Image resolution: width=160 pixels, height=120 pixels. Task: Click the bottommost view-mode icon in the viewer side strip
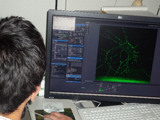87,33
